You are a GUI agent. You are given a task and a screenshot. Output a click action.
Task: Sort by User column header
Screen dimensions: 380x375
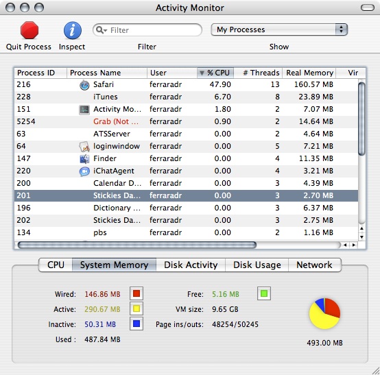click(172, 73)
